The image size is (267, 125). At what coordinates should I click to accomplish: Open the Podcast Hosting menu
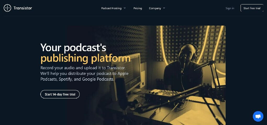click(x=111, y=8)
